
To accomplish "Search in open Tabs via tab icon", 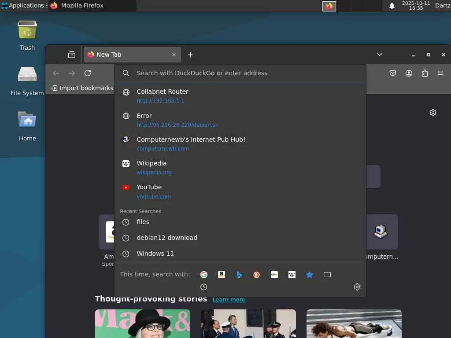I will [327, 275].
